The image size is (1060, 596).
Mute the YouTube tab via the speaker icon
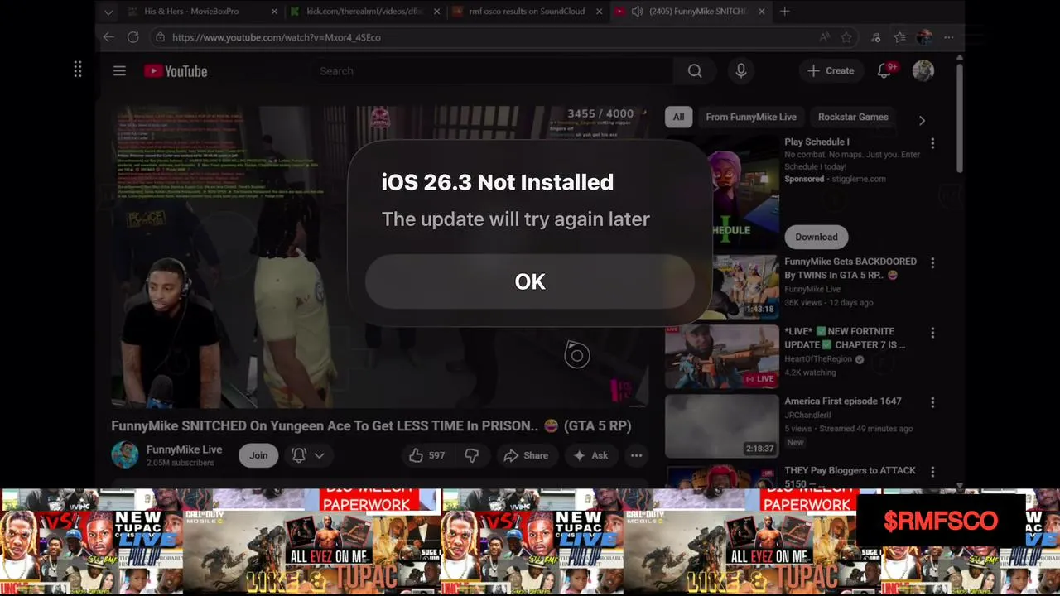point(637,12)
